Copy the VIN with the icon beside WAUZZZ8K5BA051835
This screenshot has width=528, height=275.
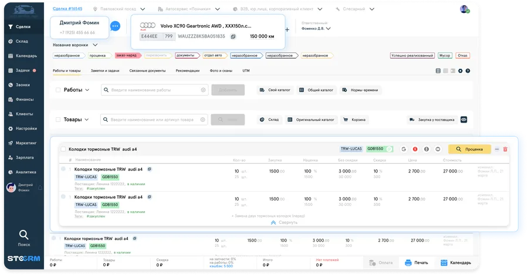233,36
